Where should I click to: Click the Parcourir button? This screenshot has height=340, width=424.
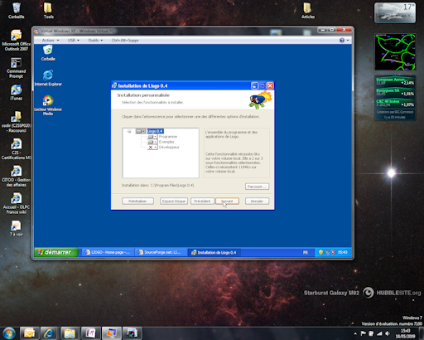(257, 187)
